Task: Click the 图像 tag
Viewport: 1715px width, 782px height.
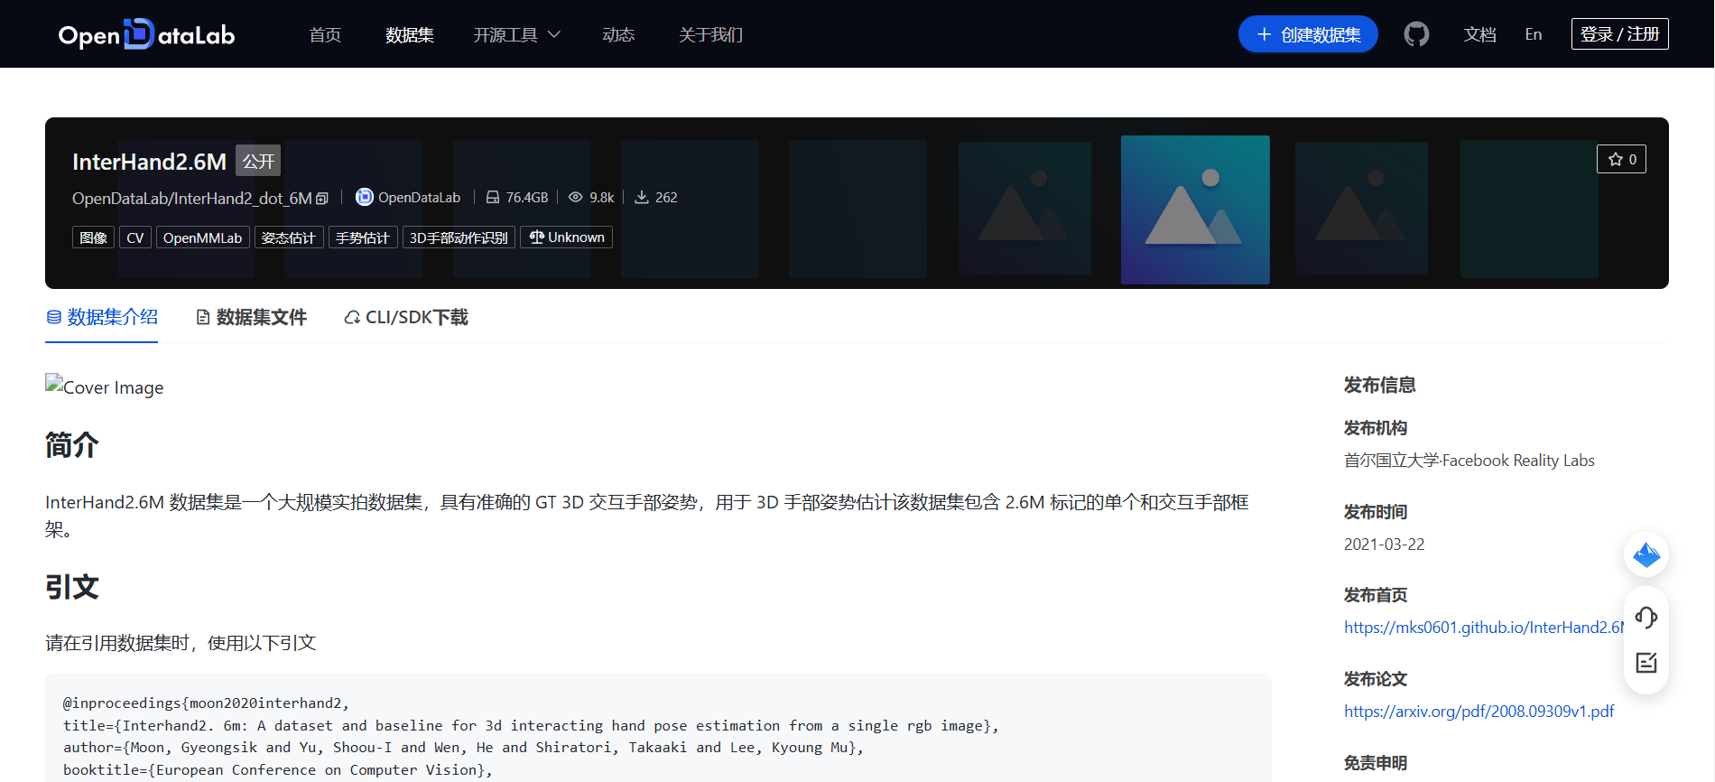Action: tap(93, 237)
